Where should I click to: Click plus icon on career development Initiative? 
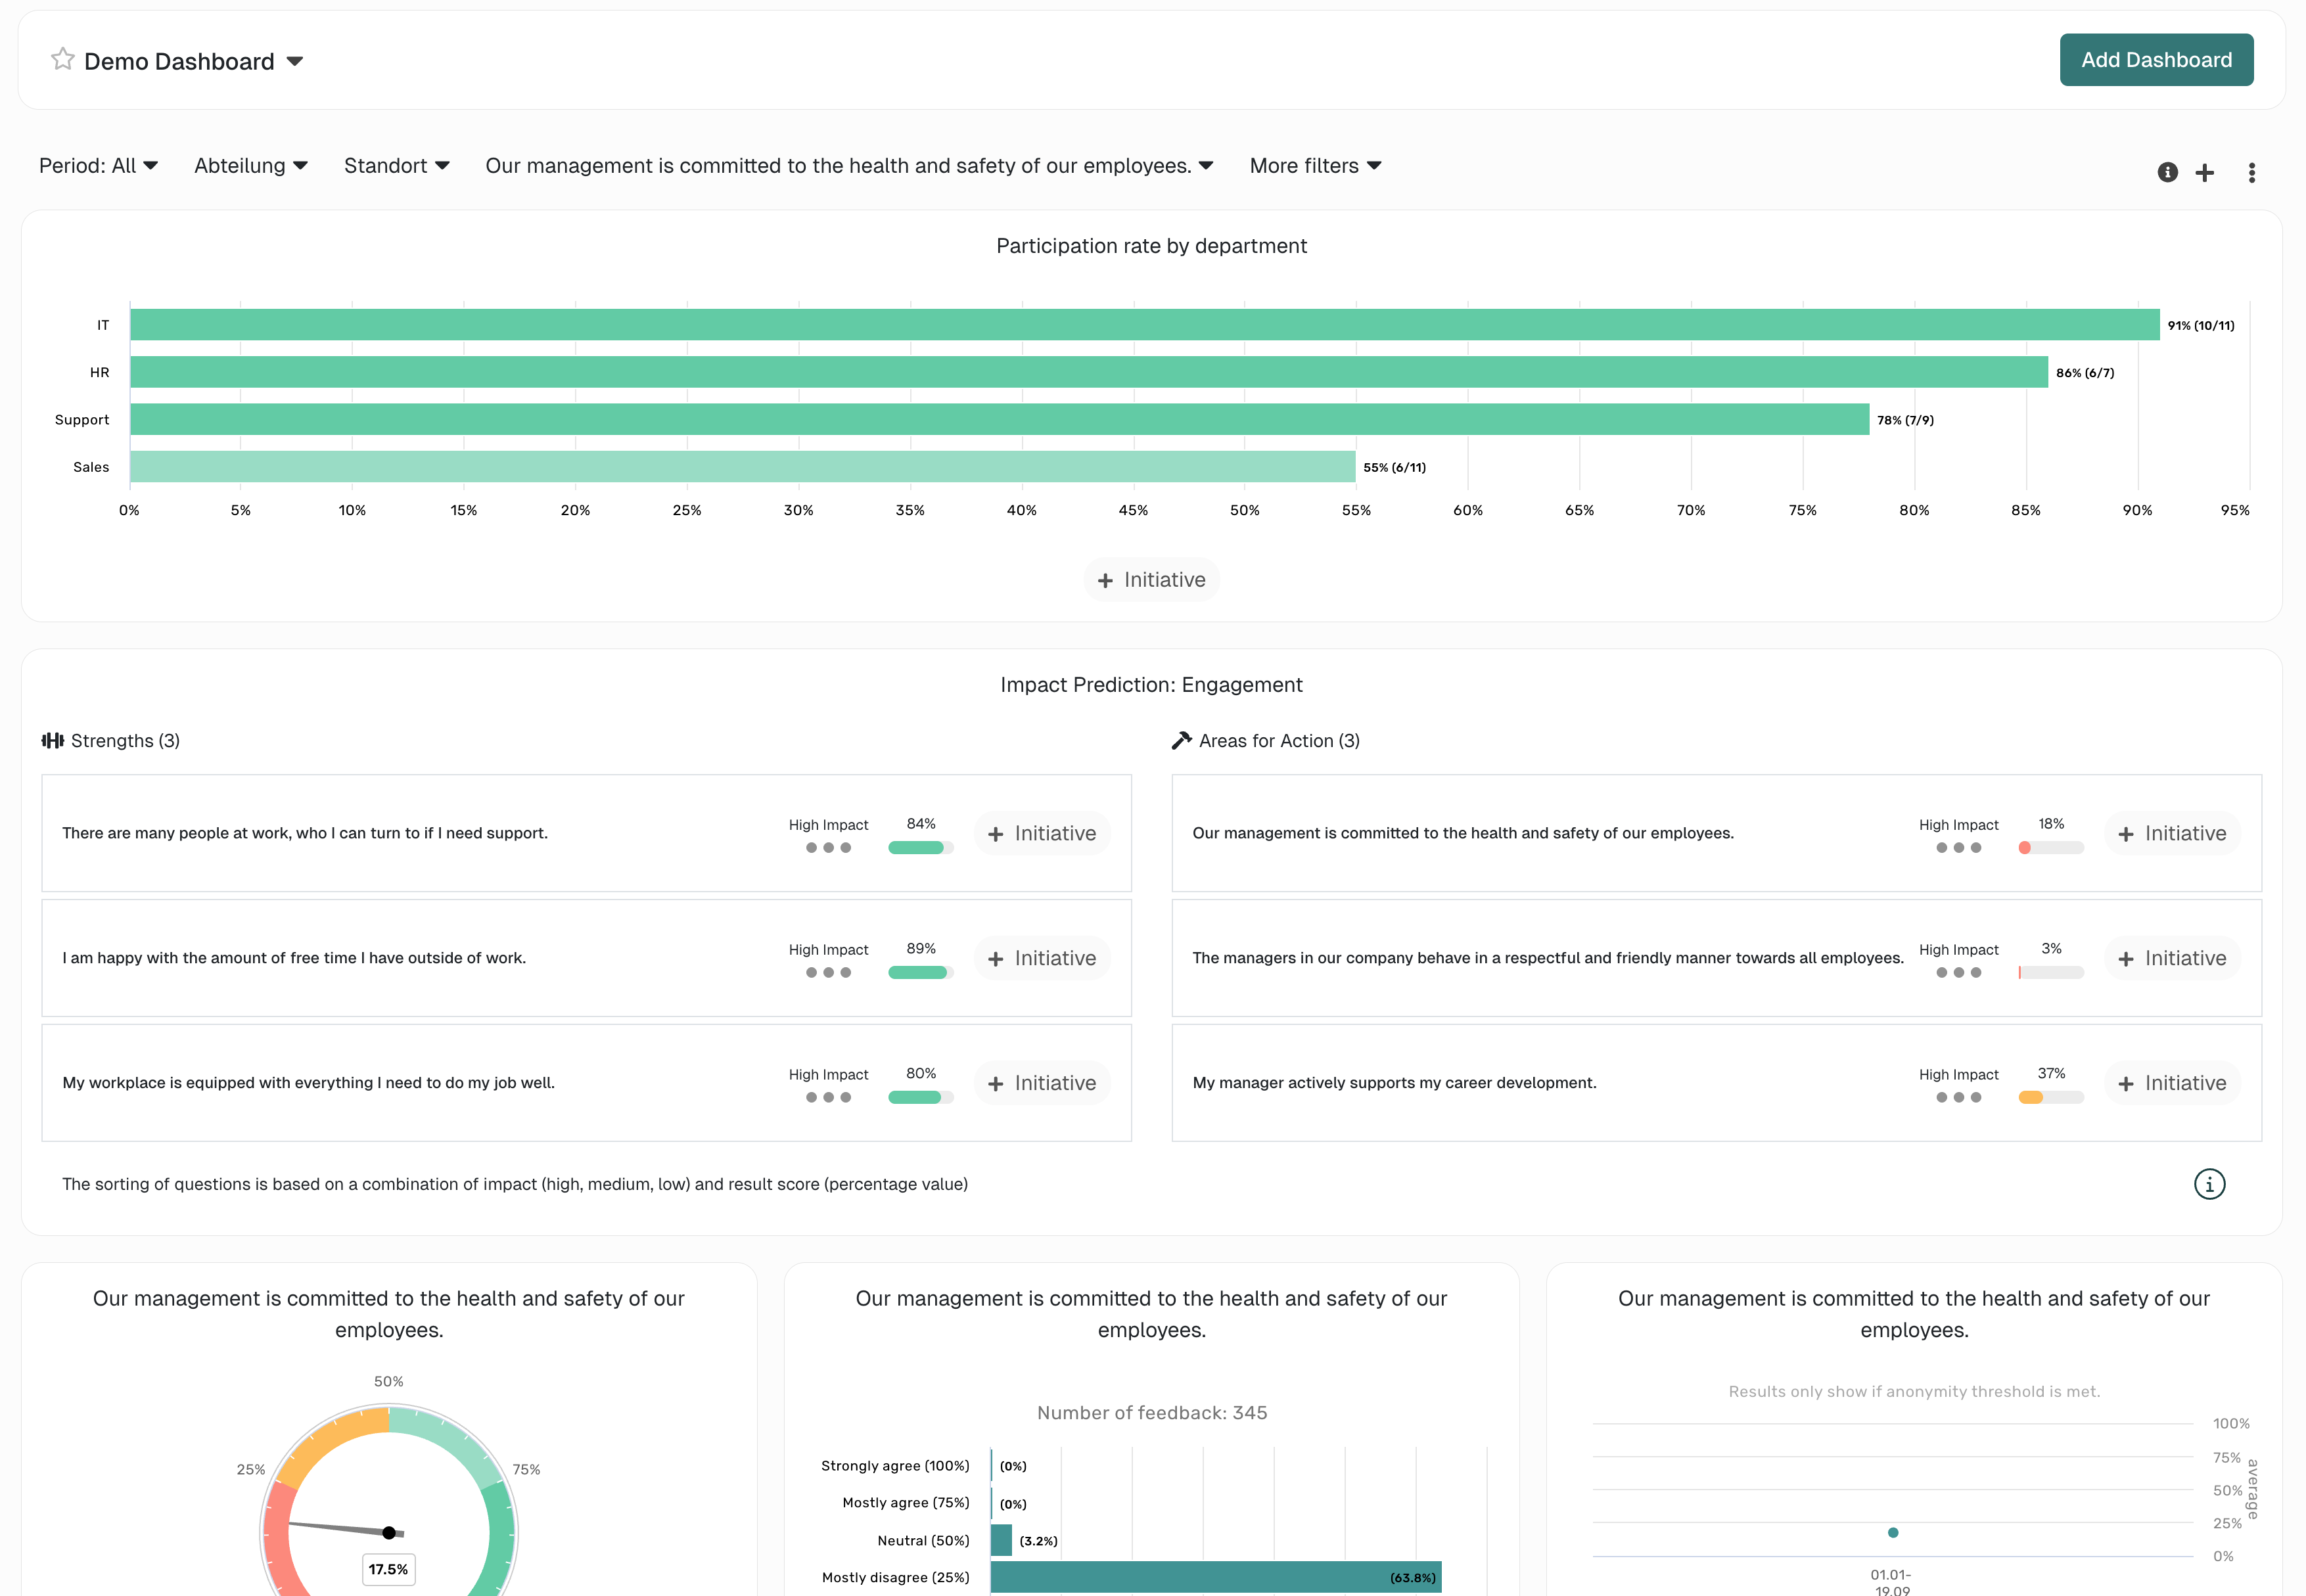[x=2126, y=1084]
